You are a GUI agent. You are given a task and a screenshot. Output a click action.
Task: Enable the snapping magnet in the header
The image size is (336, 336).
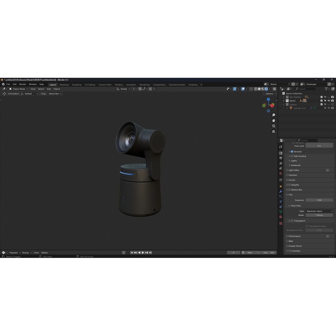click(x=140, y=89)
